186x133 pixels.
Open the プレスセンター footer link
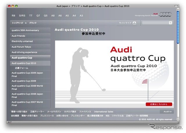[78, 116]
